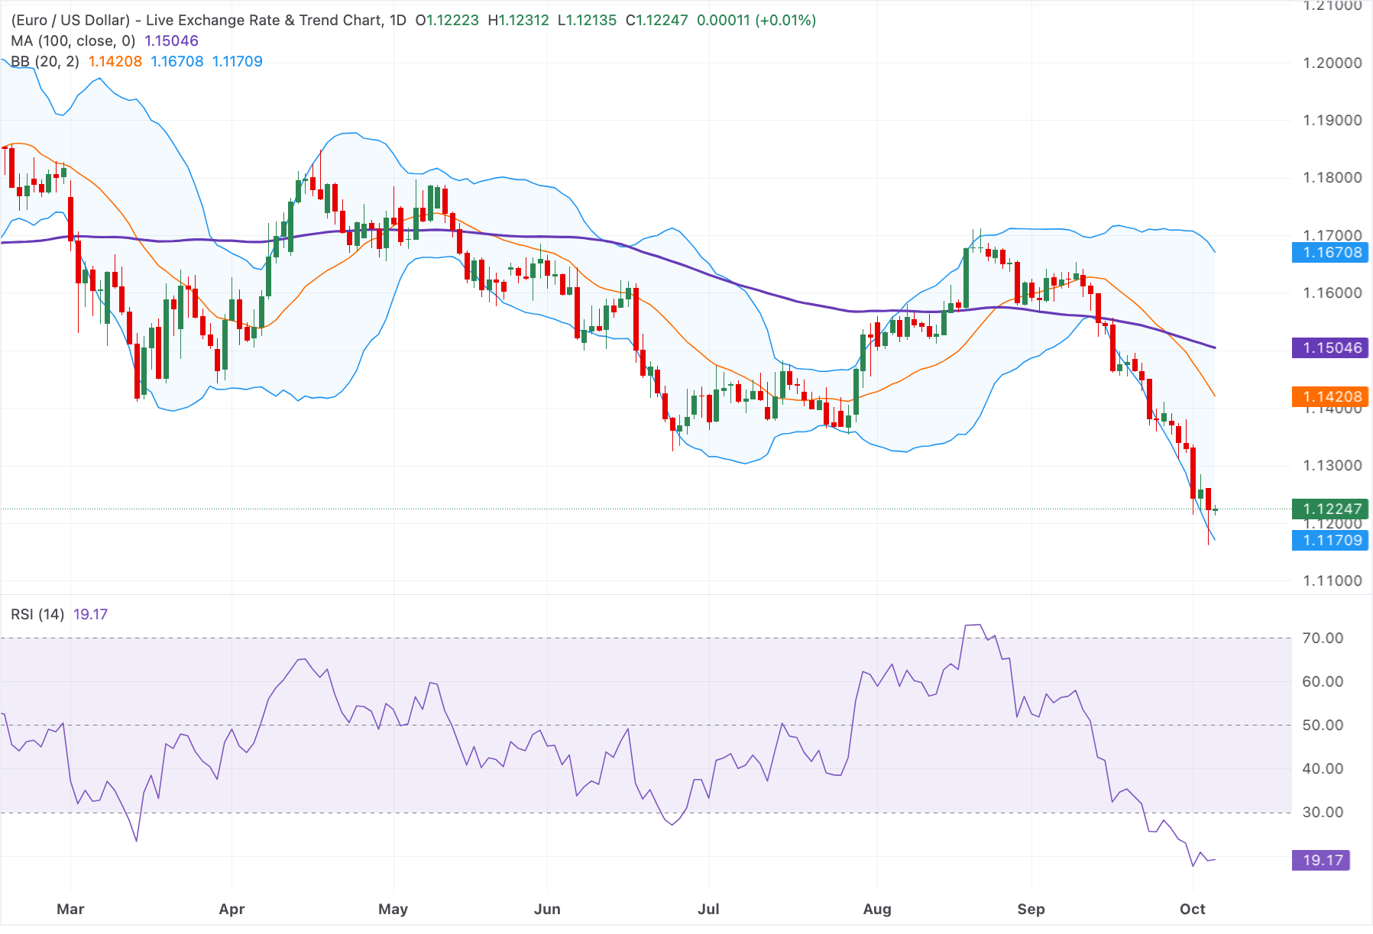
Task: Click the close value C1.12247 in header
Action: (x=657, y=20)
